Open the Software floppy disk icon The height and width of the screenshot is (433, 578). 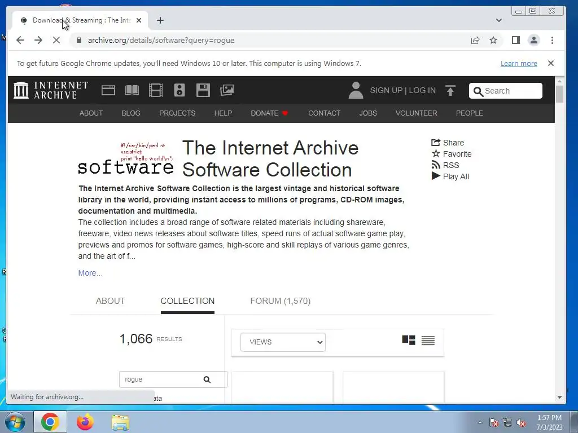[203, 90]
